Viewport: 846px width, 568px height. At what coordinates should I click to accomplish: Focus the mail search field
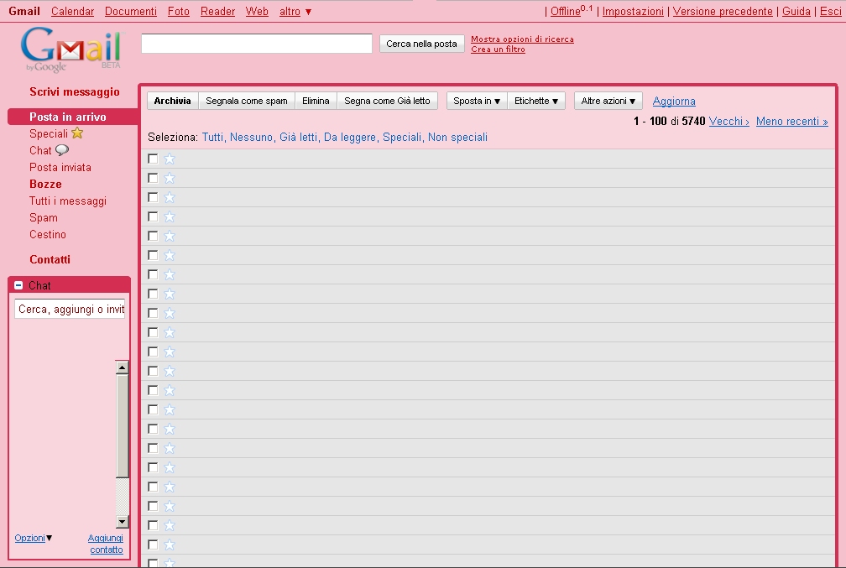(257, 43)
